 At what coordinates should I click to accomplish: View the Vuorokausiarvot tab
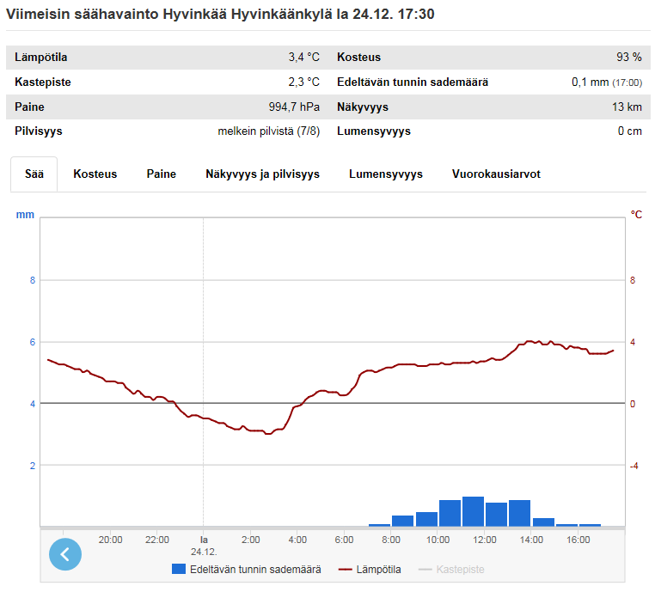[x=496, y=174]
